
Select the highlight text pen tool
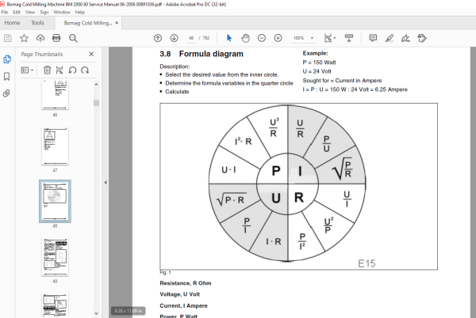390,38
